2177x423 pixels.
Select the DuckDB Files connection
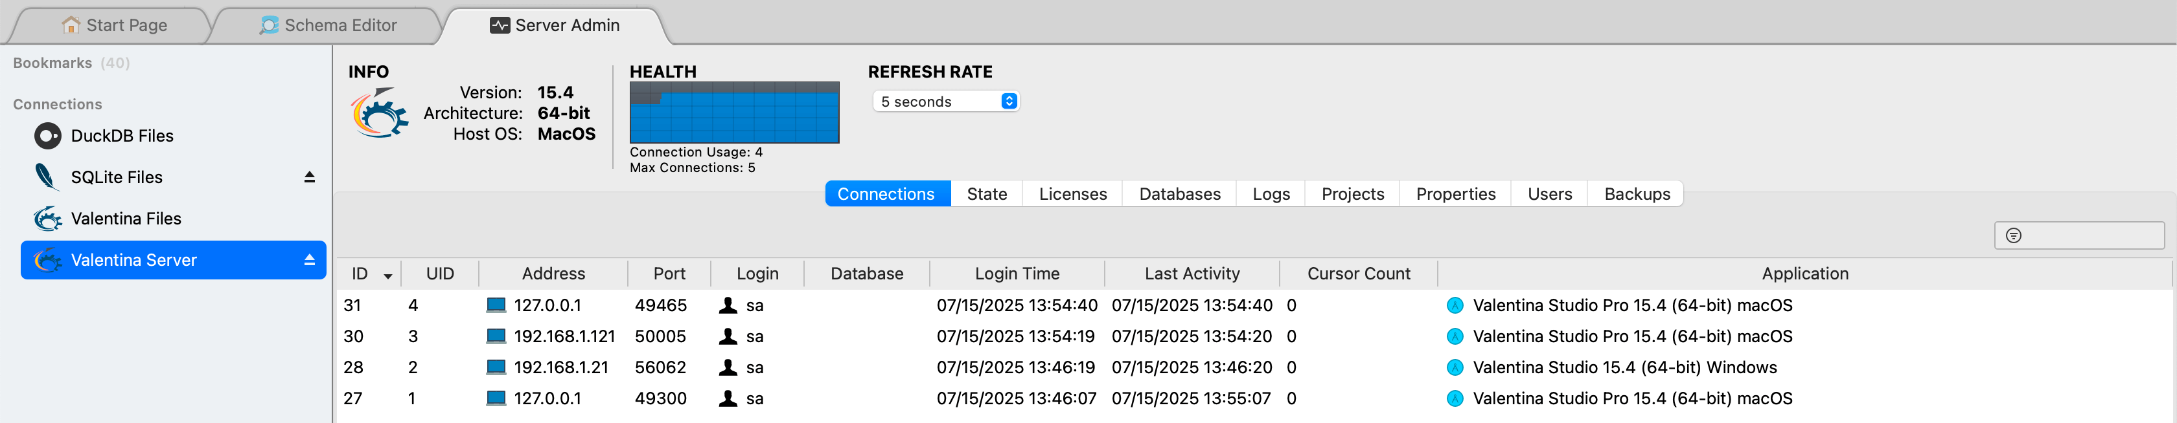click(173, 136)
